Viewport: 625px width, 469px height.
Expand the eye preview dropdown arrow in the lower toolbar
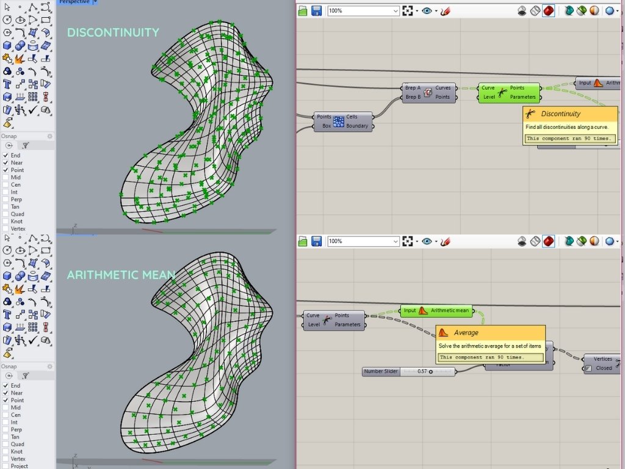pyautogui.click(x=436, y=241)
